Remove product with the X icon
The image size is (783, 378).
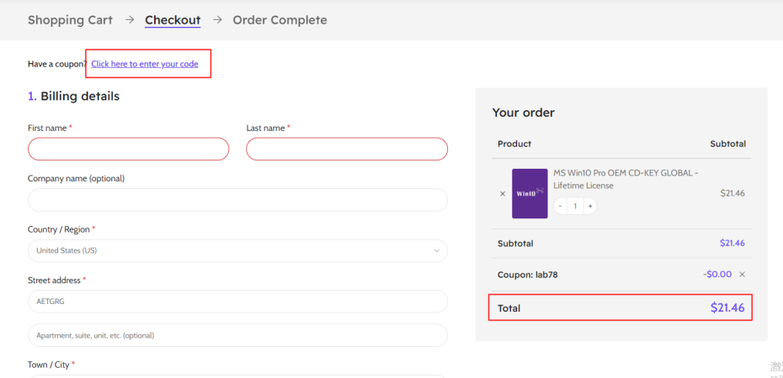(503, 193)
